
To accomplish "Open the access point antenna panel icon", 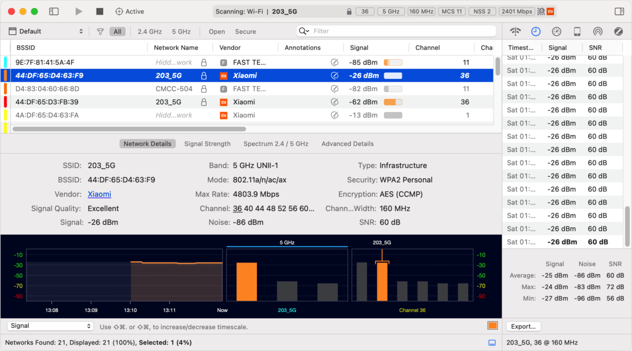I will tap(515, 31).
